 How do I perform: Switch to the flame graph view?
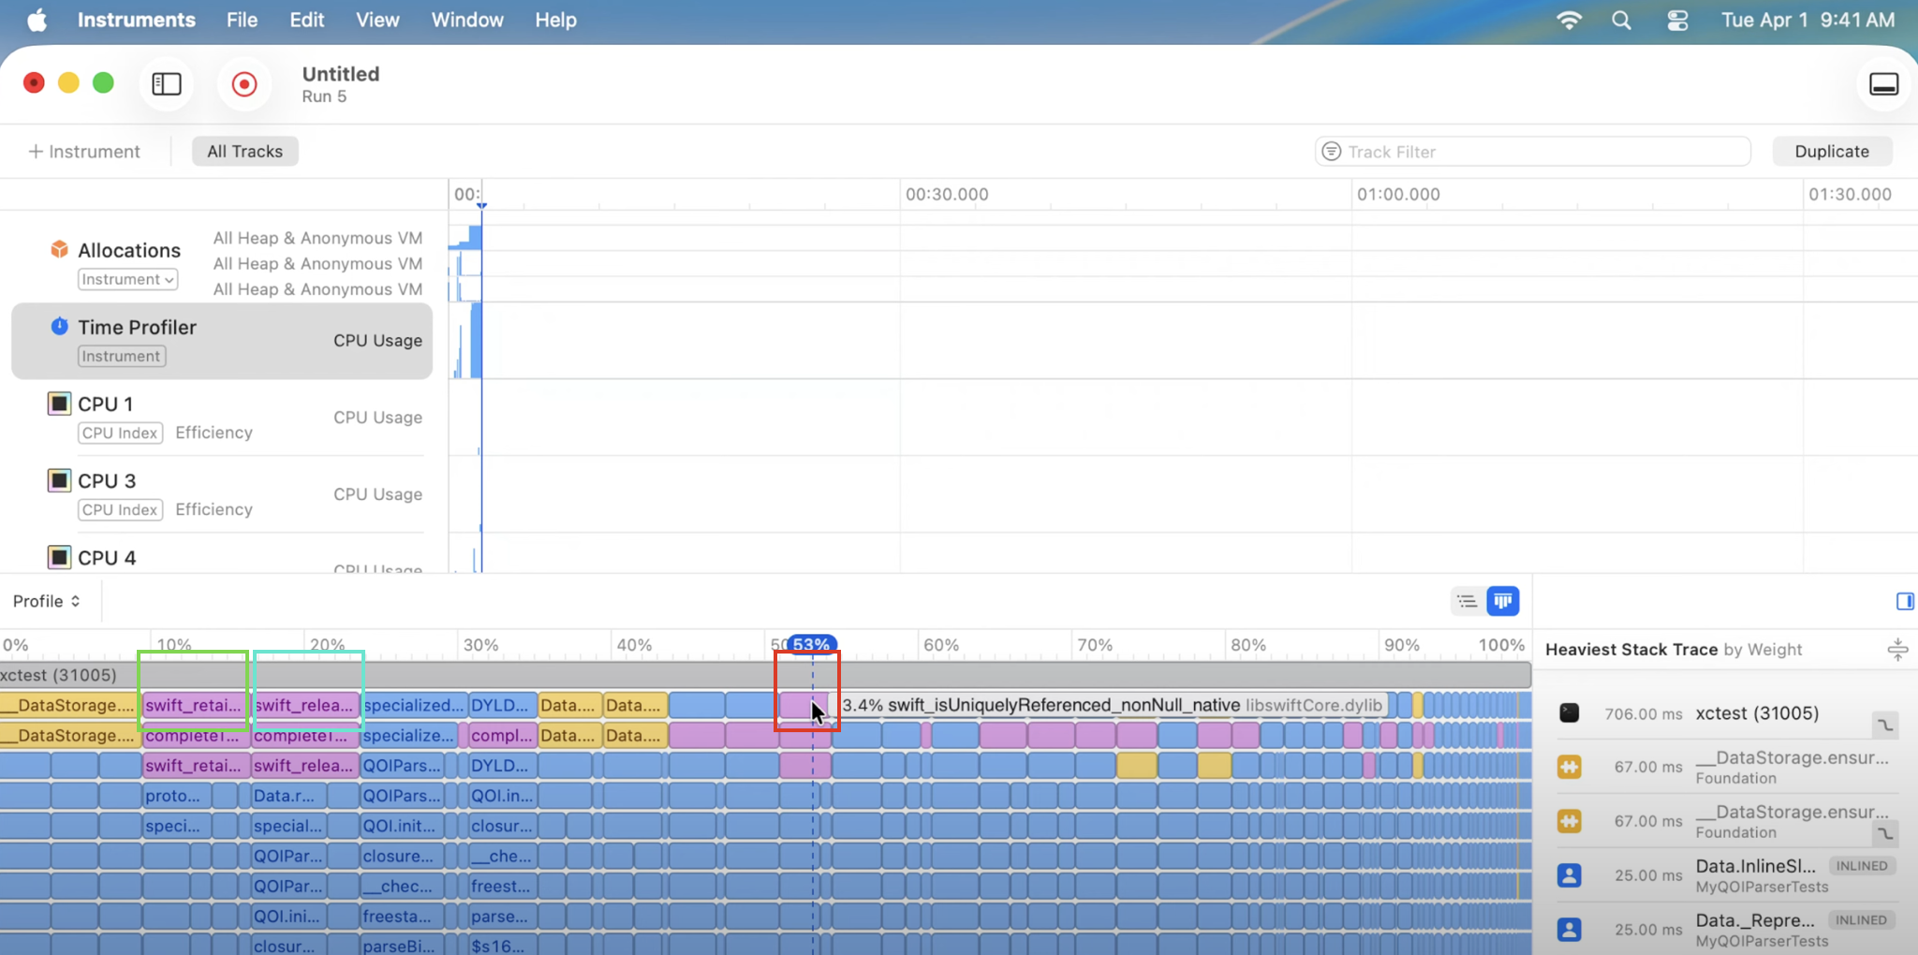point(1503,601)
